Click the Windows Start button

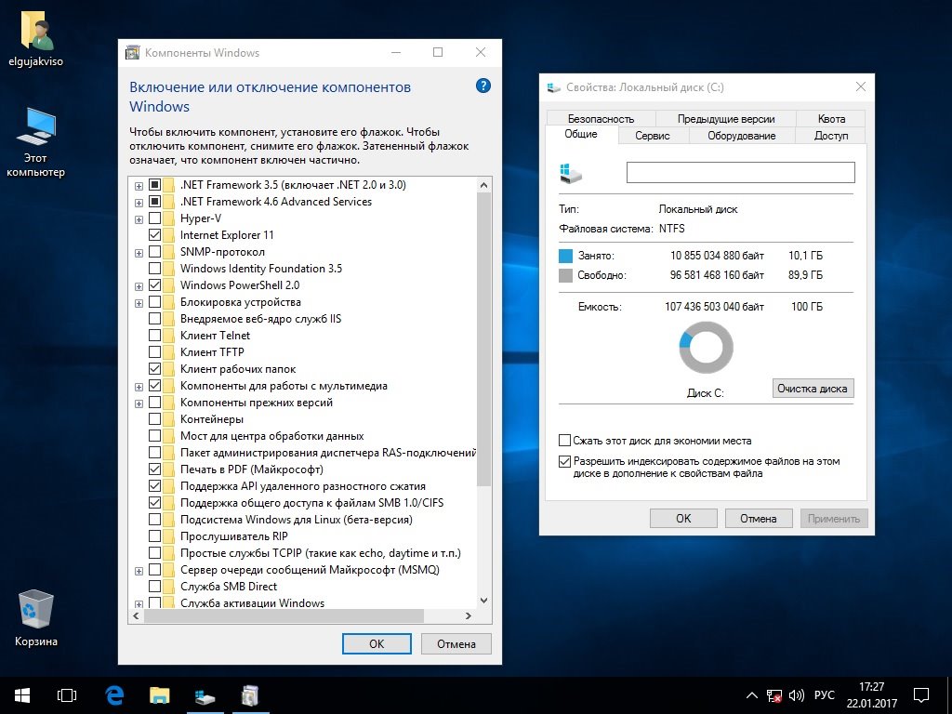click(21, 694)
